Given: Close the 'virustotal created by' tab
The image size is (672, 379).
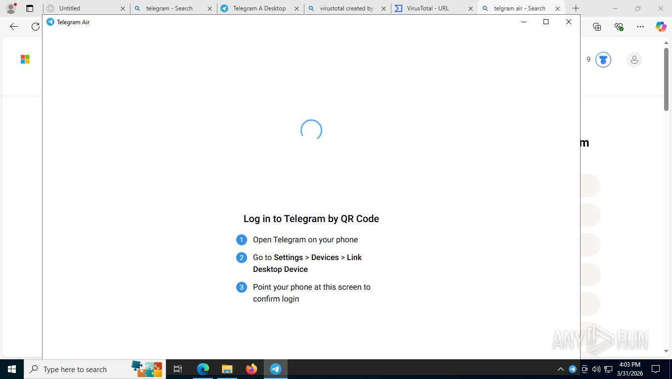Looking at the screenshot, I should click(383, 8).
